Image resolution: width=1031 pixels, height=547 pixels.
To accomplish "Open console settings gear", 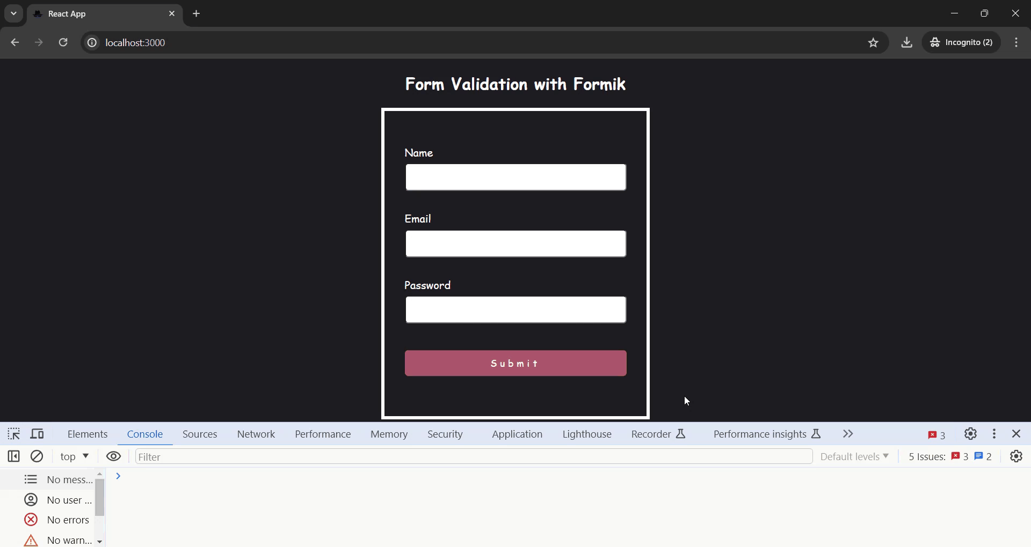I will [1016, 456].
